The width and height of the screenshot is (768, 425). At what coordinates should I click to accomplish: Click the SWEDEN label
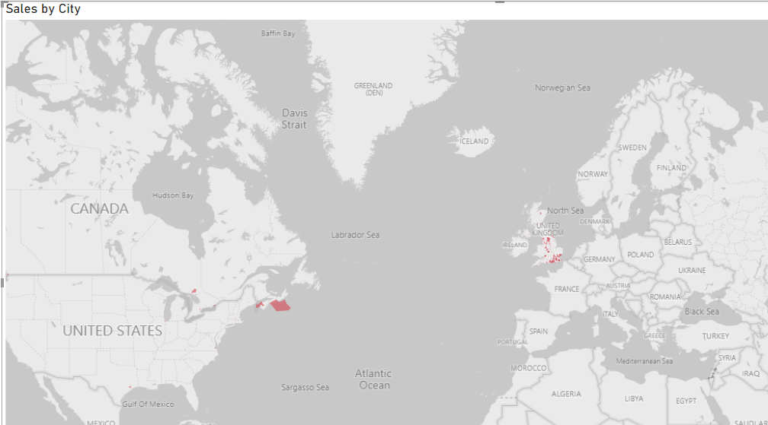632,147
